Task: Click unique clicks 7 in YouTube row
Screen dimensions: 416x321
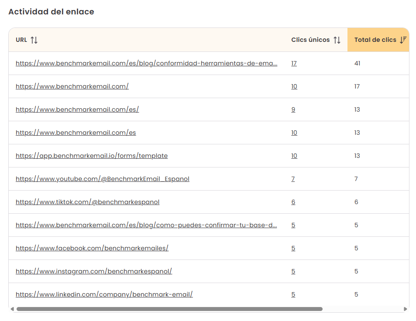Action: click(x=293, y=179)
